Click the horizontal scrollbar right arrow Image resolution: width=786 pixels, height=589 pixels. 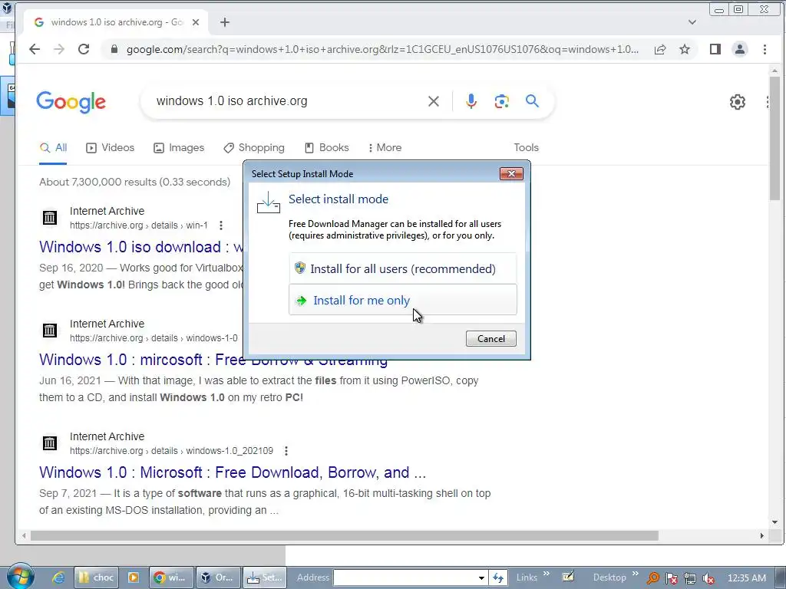[762, 536]
